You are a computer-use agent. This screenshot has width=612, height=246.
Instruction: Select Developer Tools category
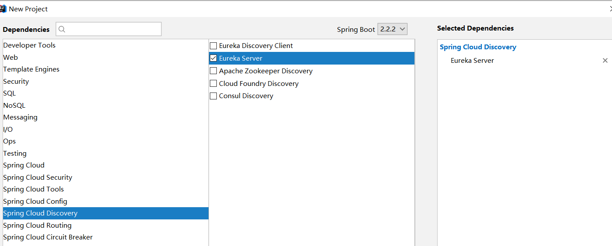(105, 45)
